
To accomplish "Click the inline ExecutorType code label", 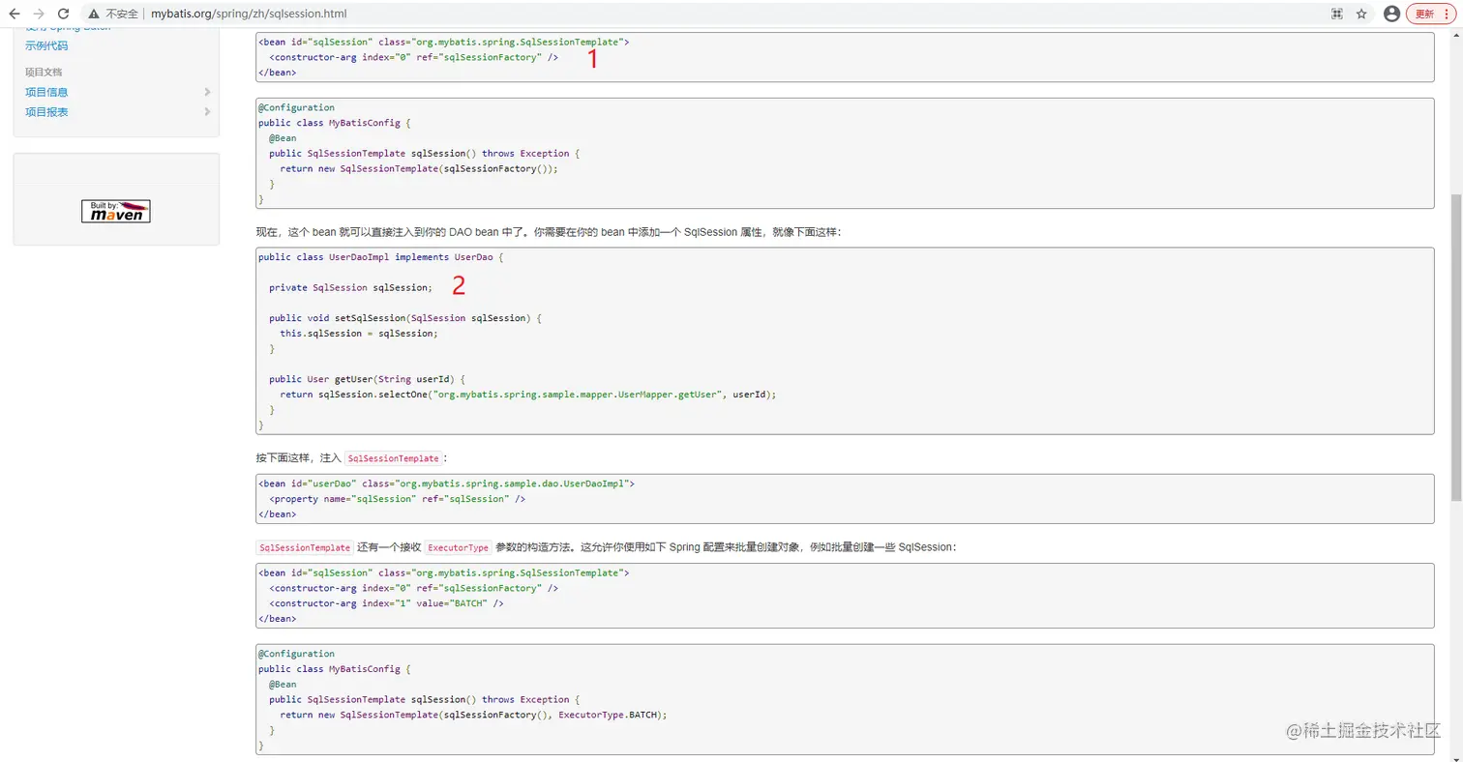I will 458,547.
